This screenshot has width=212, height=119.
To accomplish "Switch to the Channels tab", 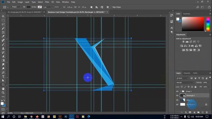I will click(187, 73).
